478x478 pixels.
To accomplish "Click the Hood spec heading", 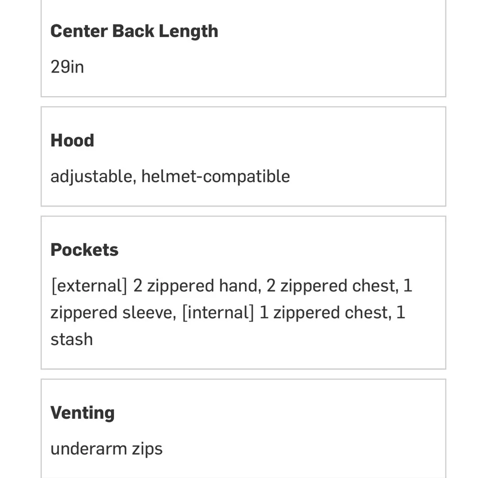I will coord(72,141).
